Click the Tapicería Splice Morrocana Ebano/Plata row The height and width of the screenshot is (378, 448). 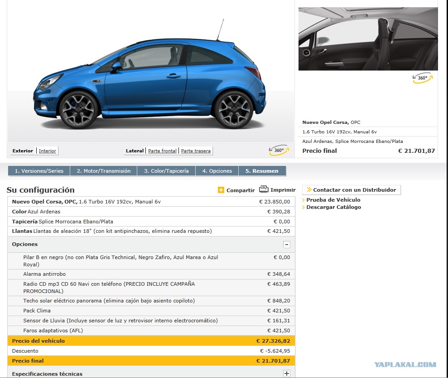[x=151, y=222]
